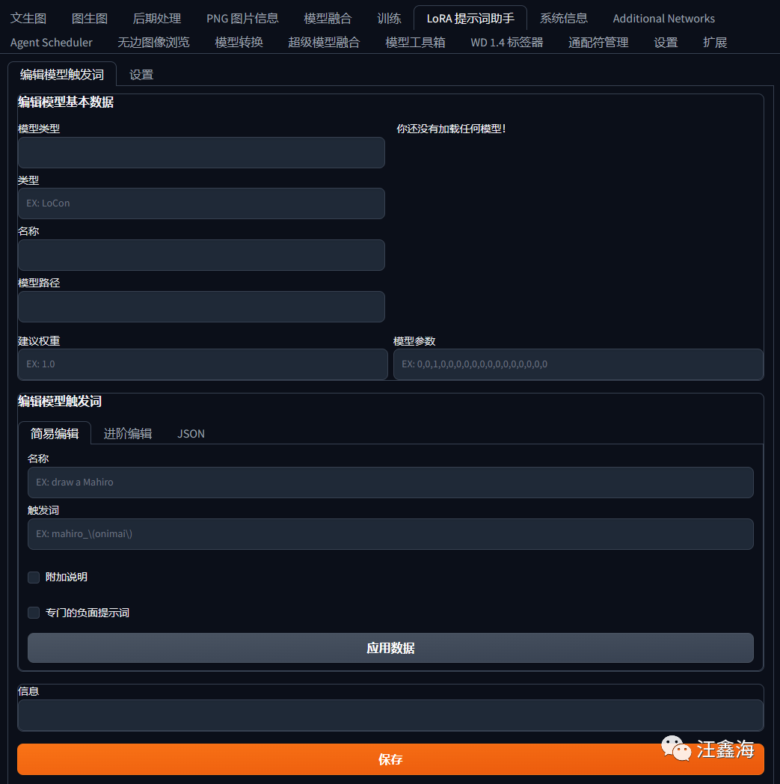Select the 超级模型融合 tab
This screenshot has height=784, width=780.
(324, 43)
